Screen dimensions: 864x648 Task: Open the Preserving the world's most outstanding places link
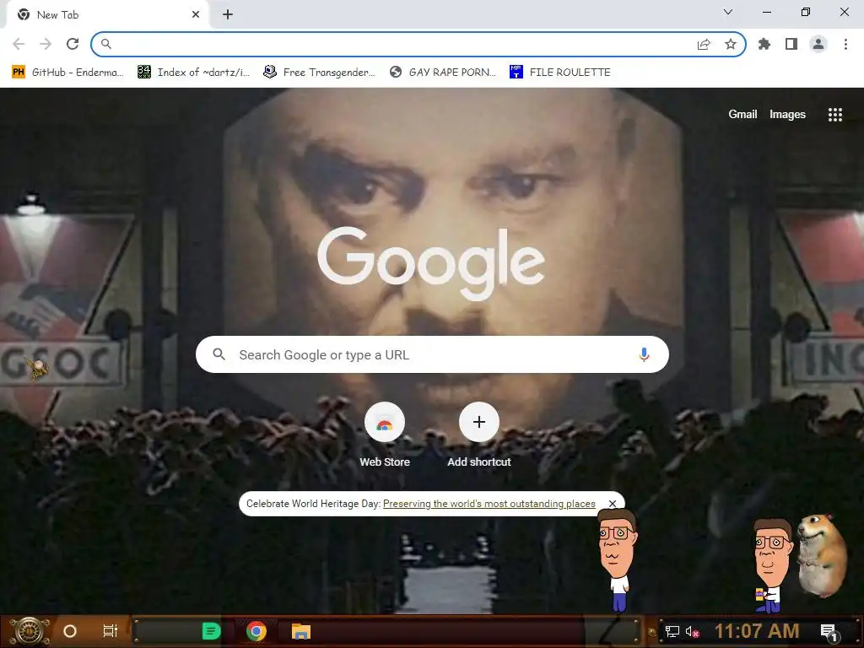pos(489,504)
